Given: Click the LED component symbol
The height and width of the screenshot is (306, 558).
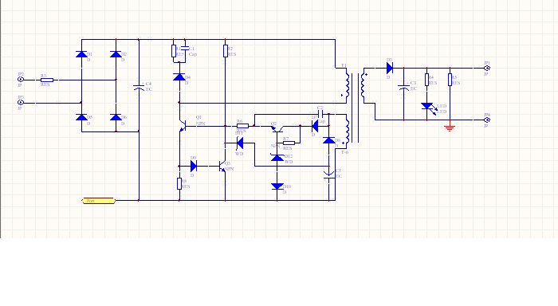Looking at the screenshot, I should point(428,108).
